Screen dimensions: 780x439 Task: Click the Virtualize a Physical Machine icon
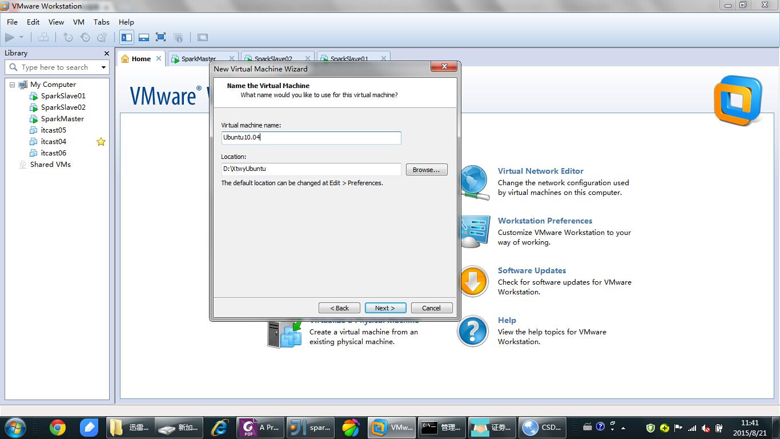284,334
